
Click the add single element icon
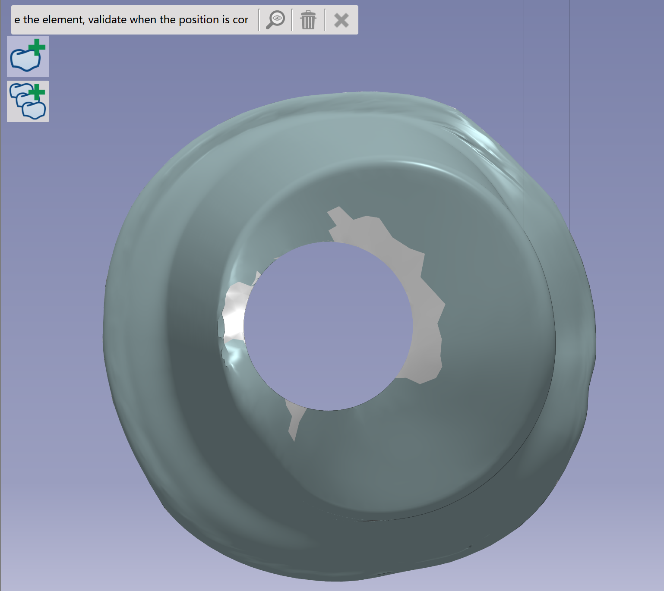click(x=28, y=57)
